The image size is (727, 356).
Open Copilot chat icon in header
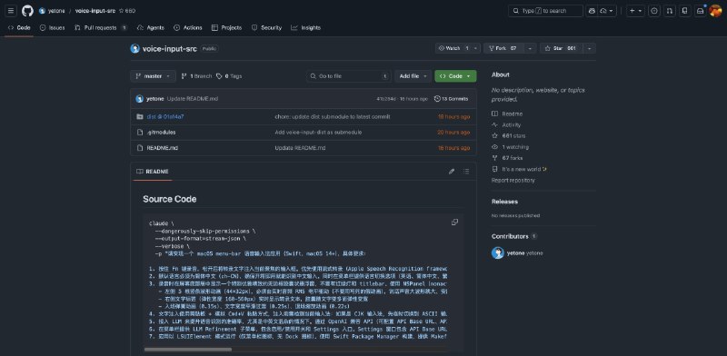[592, 11]
